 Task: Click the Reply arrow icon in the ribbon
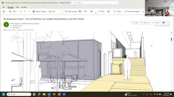(21, 11)
